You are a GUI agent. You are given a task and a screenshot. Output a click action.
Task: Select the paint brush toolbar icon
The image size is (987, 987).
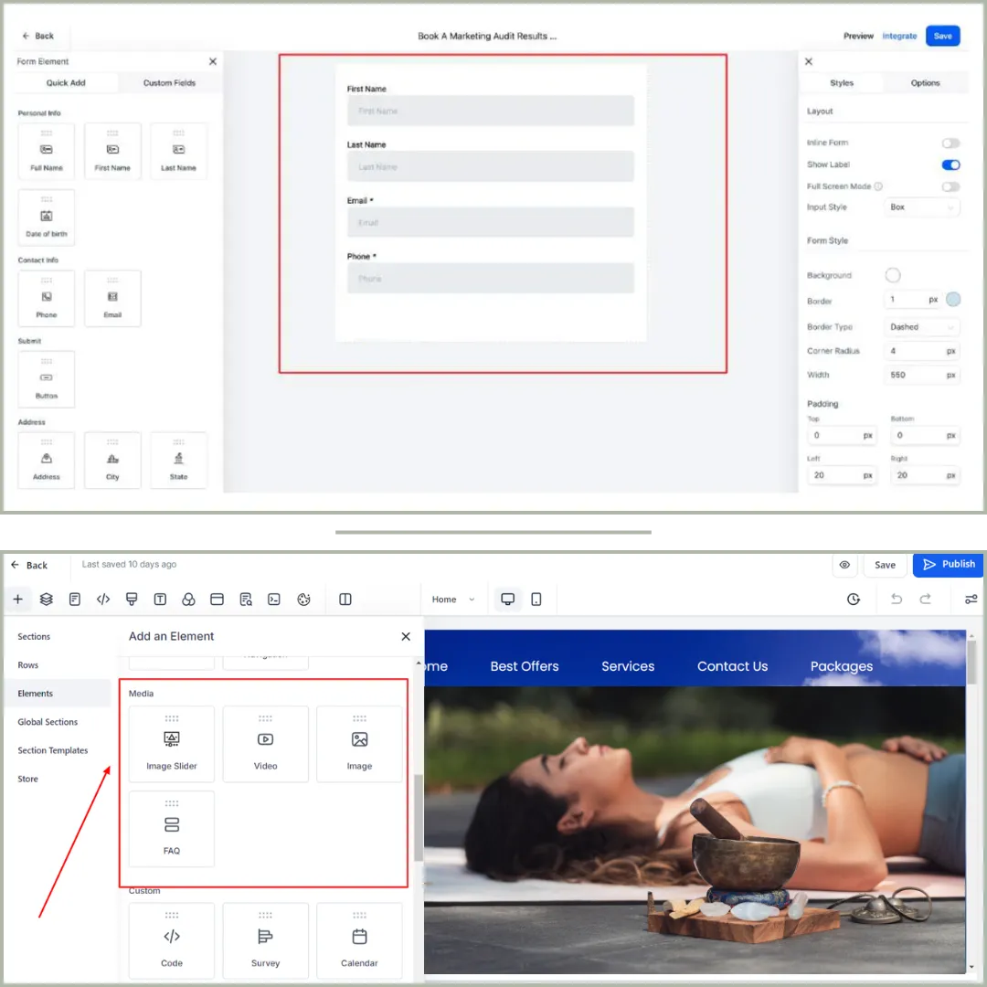[x=132, y=600]
